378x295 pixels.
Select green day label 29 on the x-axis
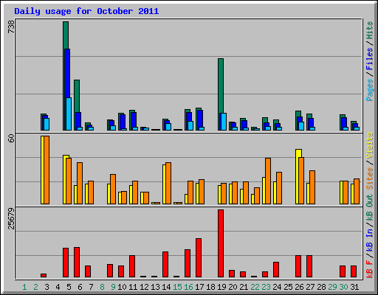click(x=332, y=287)
